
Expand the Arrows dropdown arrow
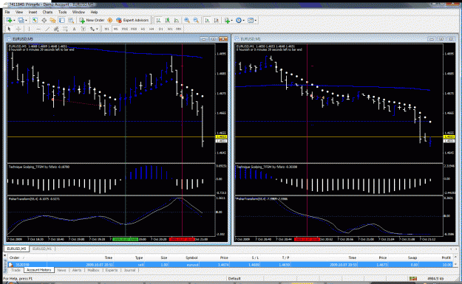97,29
